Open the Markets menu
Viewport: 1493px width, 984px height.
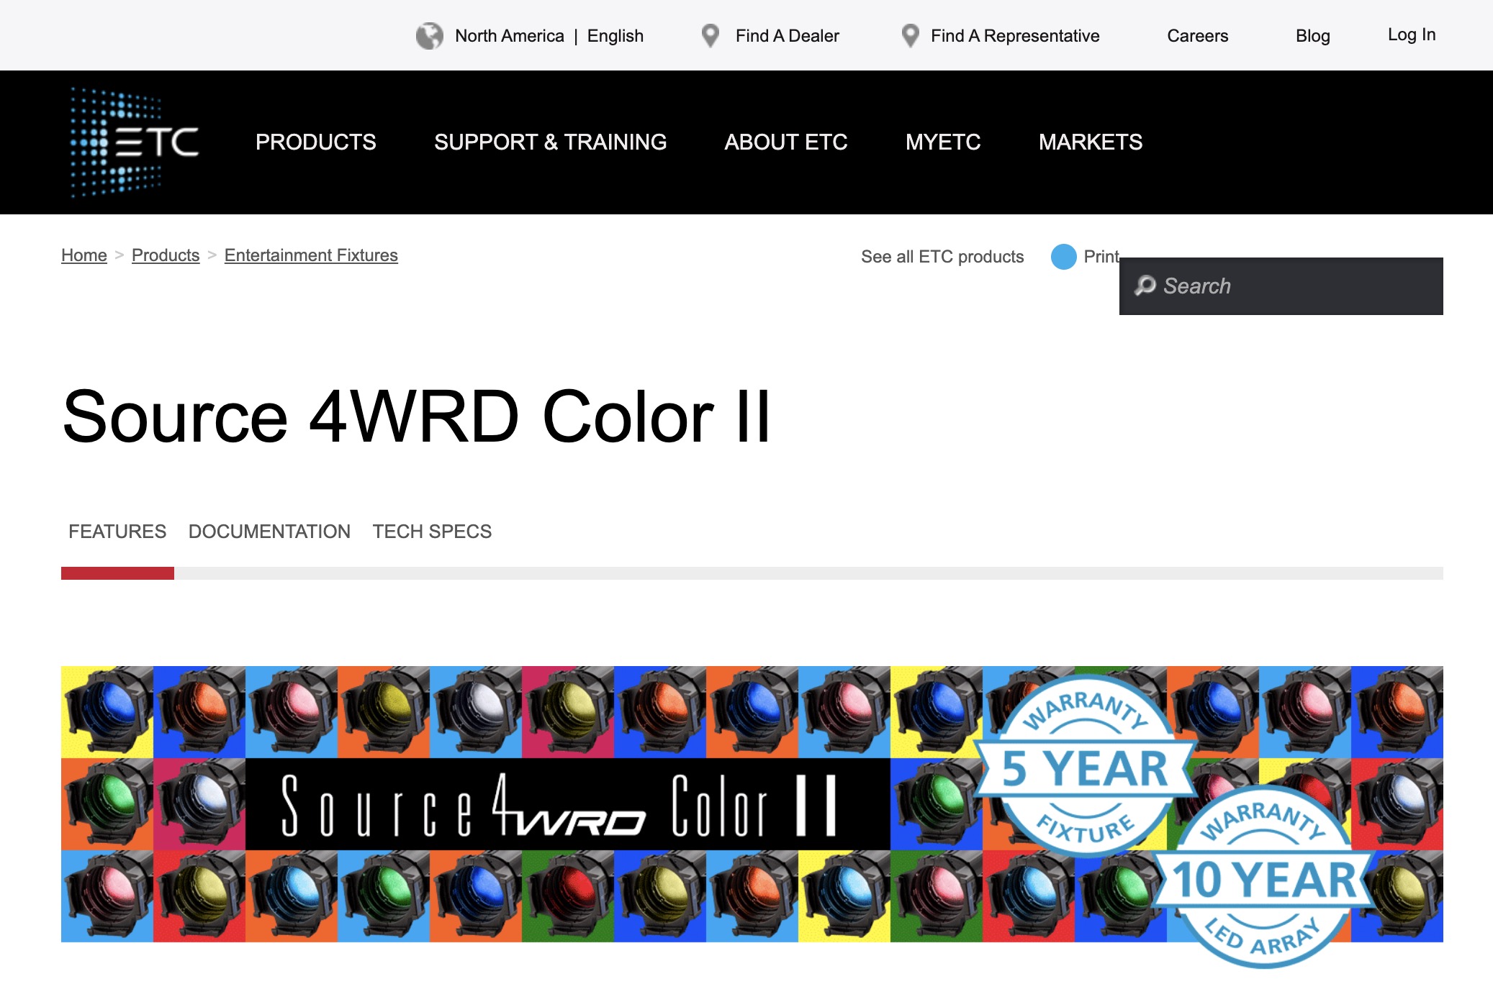[1090, 142]
